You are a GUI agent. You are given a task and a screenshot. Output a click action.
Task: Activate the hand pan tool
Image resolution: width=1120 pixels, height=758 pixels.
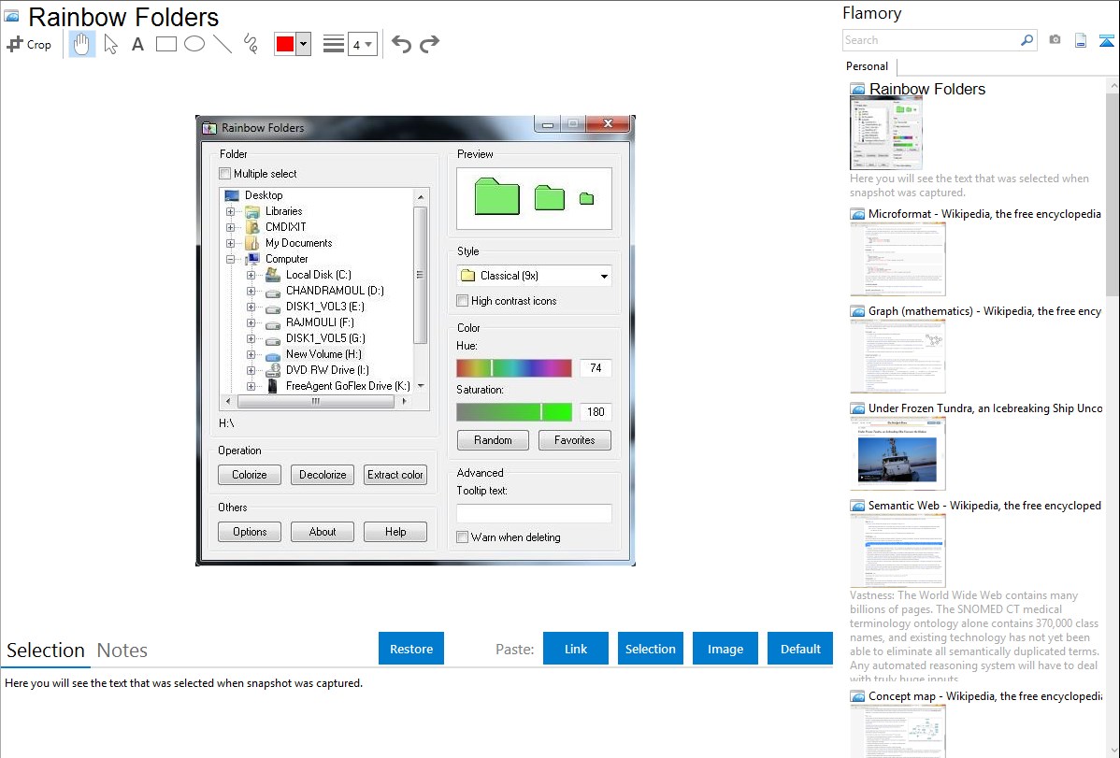coord(82,44)
